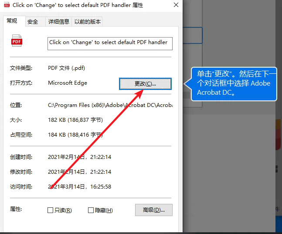Enable the 只读(R) checkbox
Image resolution: width=282 pixels, height=234 pixels.
point(51,210)
